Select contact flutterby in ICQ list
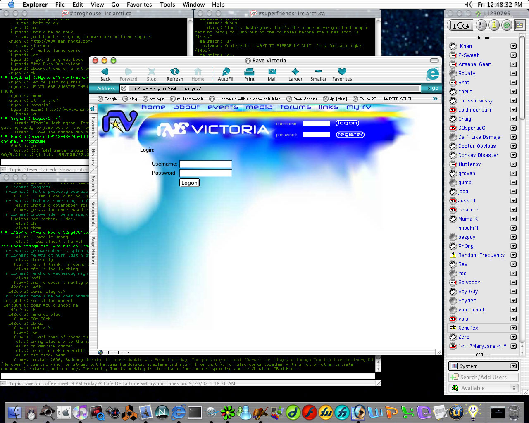This screenshot has width=529, height=423. pyautogui.click(x=469, y=164)
